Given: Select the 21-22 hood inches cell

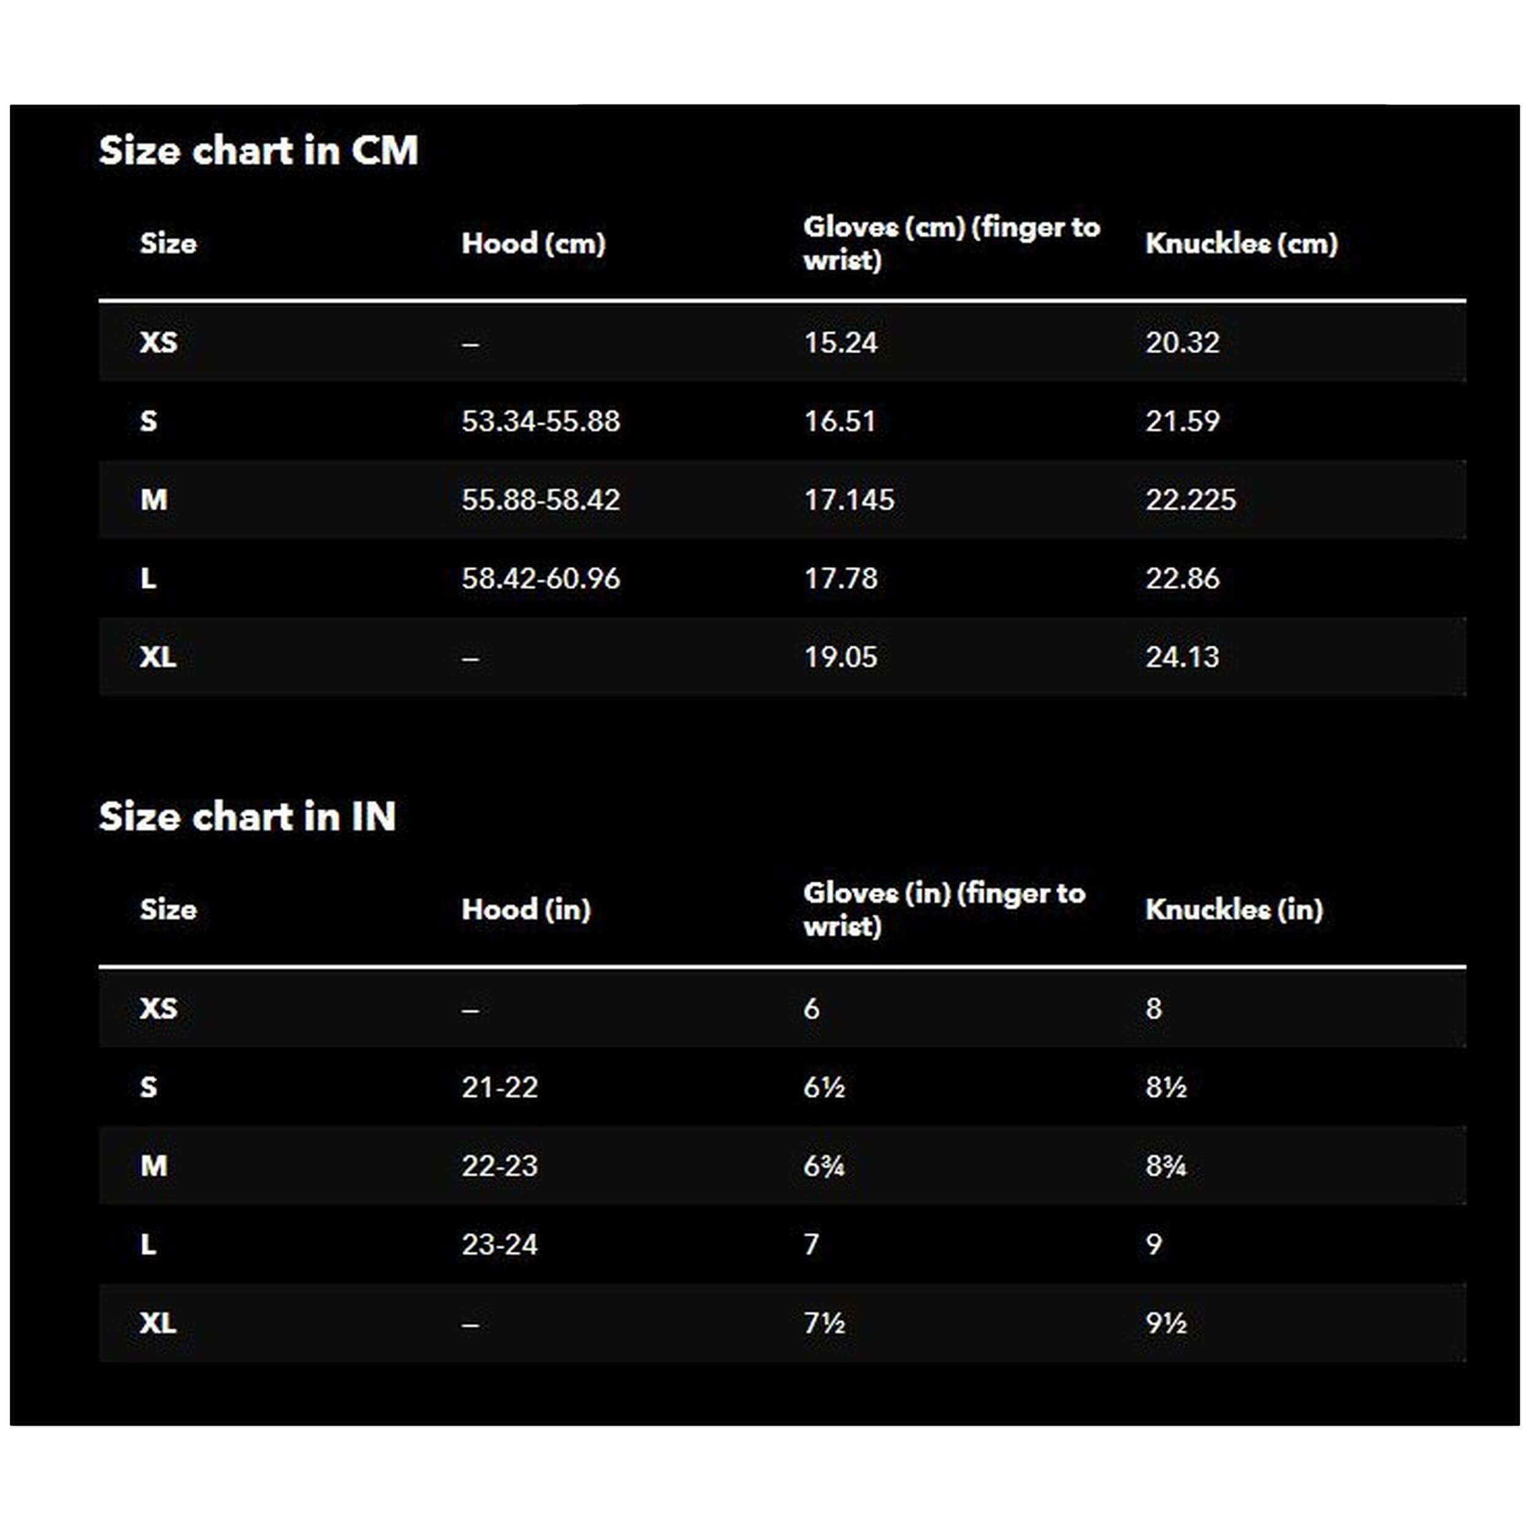Looking at the screenshot, I should click(500, 1088).
